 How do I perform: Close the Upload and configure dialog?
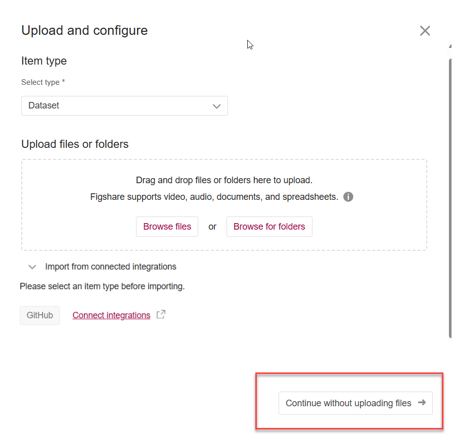(425, 31)
